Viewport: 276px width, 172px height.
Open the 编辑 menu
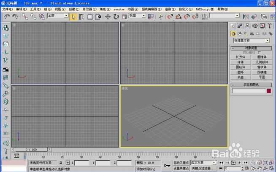pyautogui.click(x=21, y=9)
